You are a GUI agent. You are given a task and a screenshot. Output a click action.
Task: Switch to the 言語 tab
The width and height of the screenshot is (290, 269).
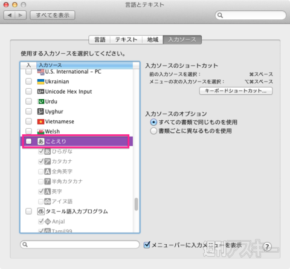tap(100, 40)
